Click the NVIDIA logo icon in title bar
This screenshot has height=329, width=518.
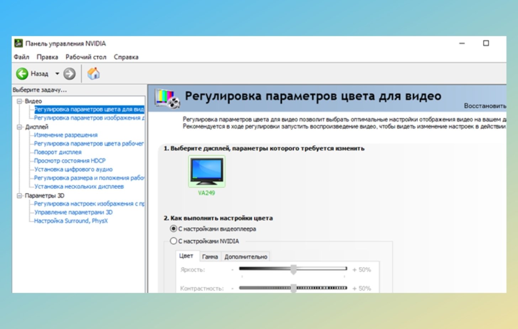pyautogui.click(x=18, y=43)
